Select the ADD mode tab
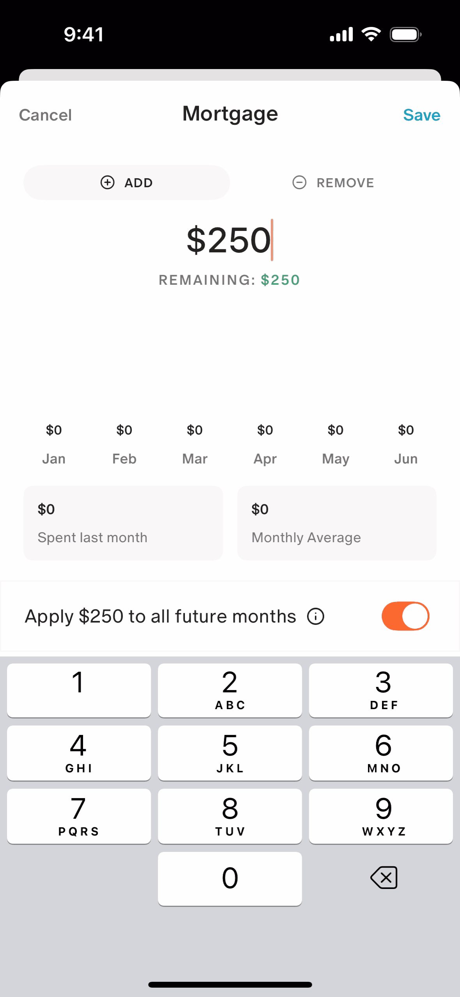This screenshot has height=997, width=460. pos(127,183)
